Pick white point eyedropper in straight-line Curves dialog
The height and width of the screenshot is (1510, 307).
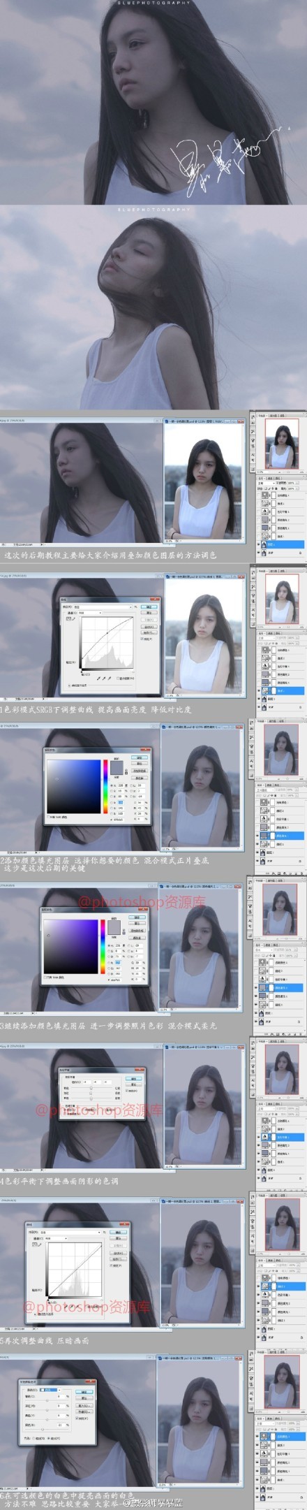(77, 1305)
